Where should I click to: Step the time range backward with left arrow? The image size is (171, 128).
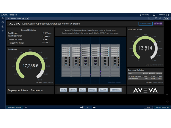(81, 107)
